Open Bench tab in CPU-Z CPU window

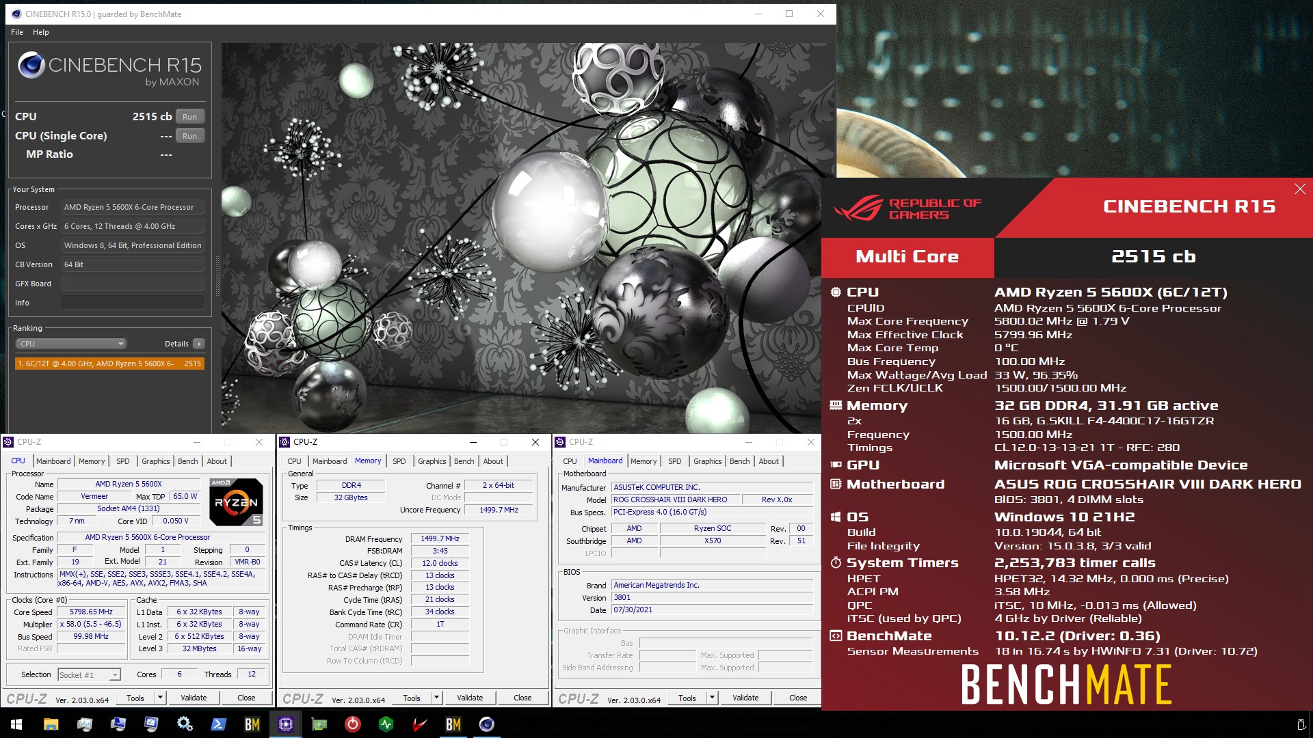188,461
